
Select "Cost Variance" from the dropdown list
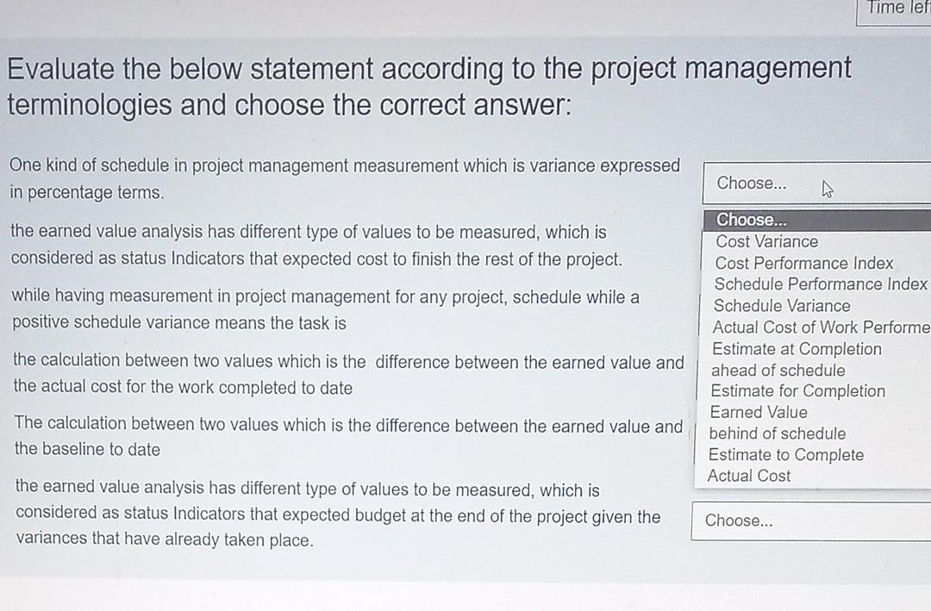766,242
